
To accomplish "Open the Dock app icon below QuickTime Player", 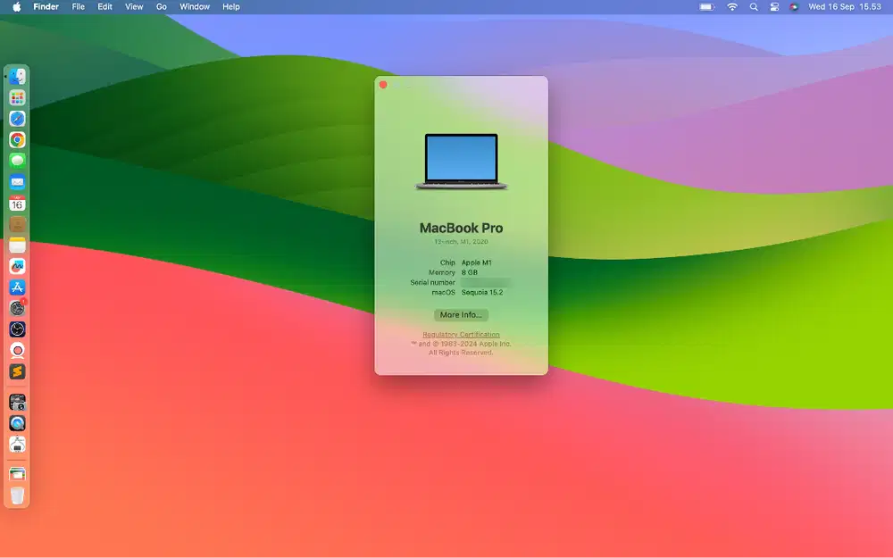I will click(17, 444).
